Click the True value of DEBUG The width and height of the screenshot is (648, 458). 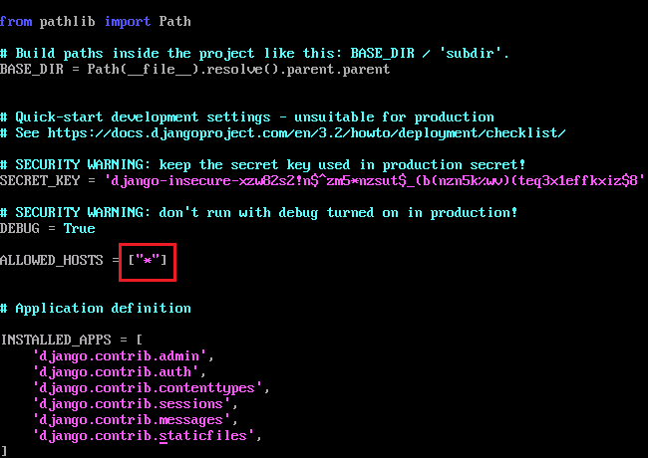(80, 228)
